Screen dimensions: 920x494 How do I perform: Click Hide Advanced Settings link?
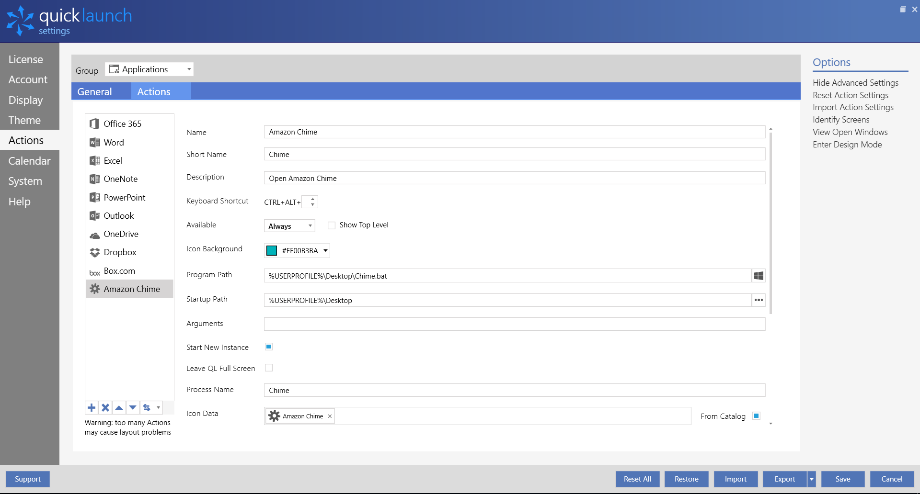click(x=855, y=83)
